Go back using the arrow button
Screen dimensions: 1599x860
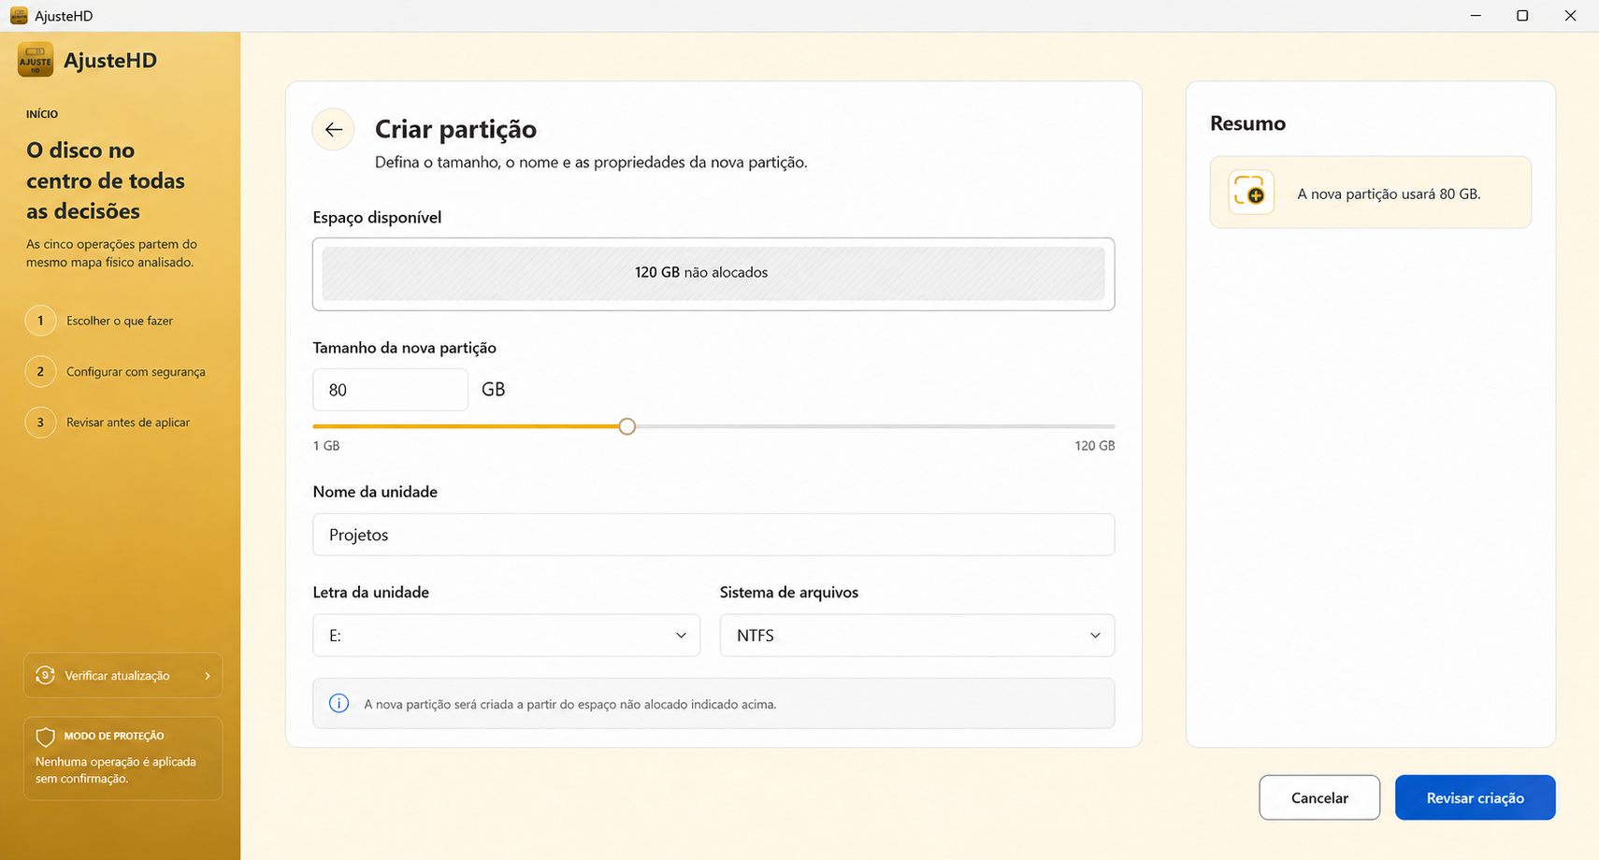coord(333,130)
